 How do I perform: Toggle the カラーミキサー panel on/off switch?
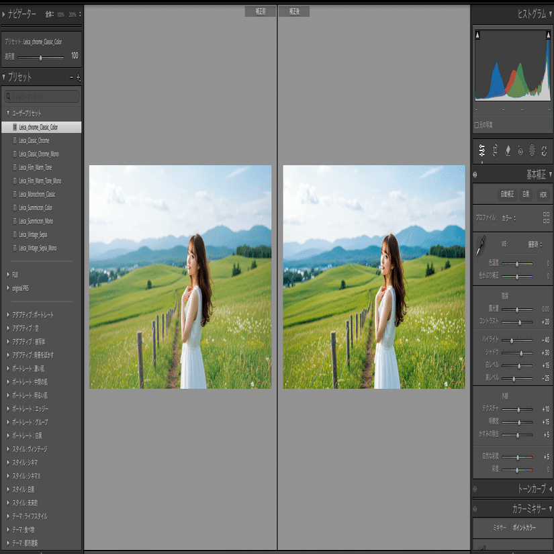pos(475,509)
